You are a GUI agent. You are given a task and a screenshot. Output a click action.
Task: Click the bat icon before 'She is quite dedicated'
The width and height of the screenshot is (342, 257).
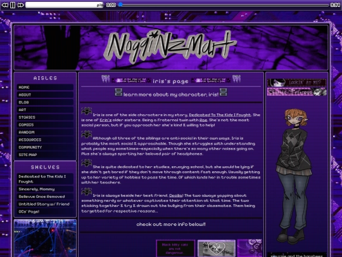[86, 163]
